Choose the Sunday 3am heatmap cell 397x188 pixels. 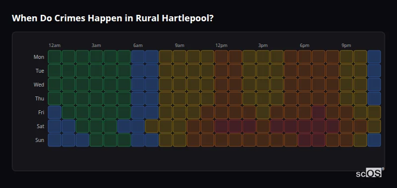tap(96, 140)
